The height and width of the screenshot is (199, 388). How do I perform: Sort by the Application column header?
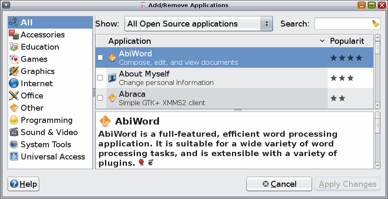click(216, 41)
